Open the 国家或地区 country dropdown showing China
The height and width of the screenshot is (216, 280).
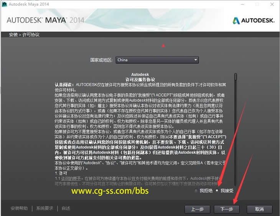pyautogui.click(x=157, y=60)
